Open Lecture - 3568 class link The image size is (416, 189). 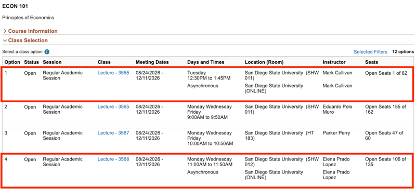click(113, 159)
